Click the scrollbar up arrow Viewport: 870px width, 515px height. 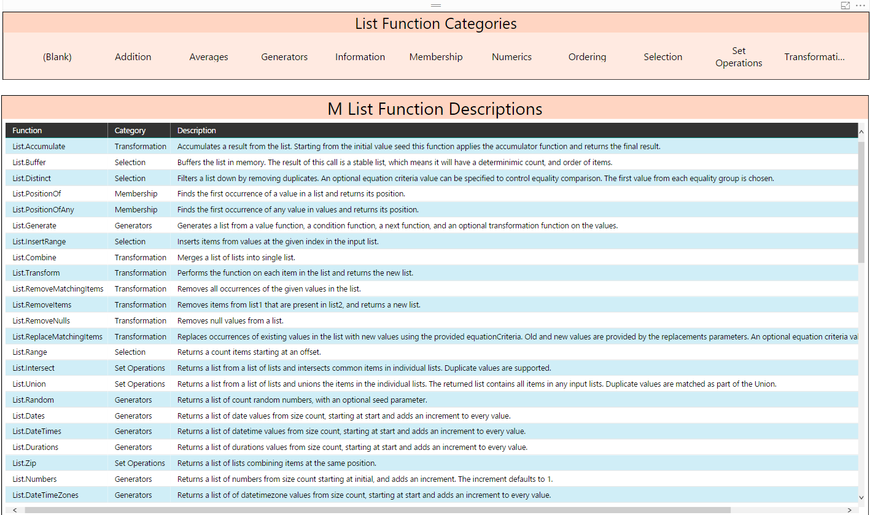pos(861,131)
